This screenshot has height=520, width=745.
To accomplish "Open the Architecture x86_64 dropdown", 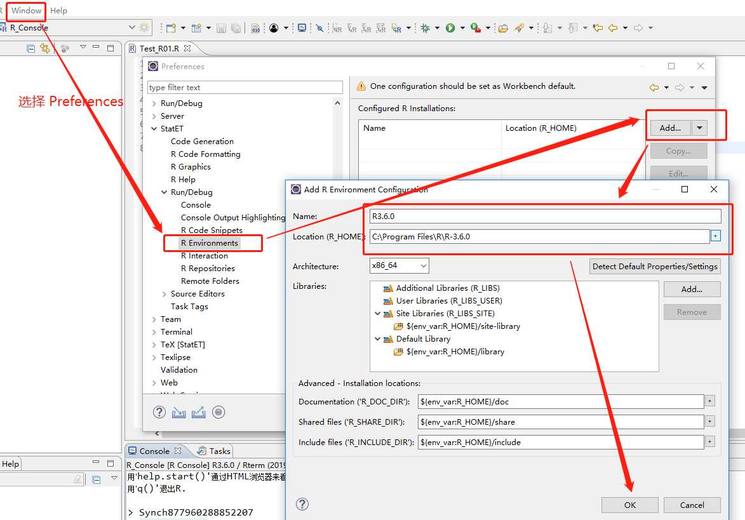I will (399, 265).
